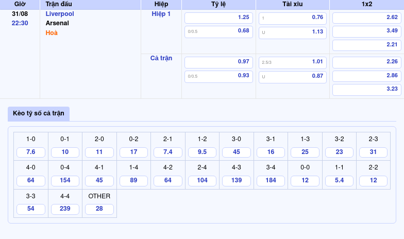
Task: Select 1-1 correct score odds 5.4
Action: (339, 181)
